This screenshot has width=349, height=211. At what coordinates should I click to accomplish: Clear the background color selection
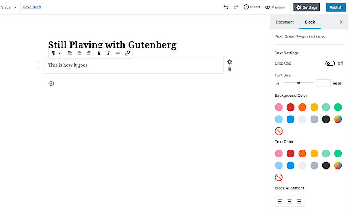click(x=279, y=131)
